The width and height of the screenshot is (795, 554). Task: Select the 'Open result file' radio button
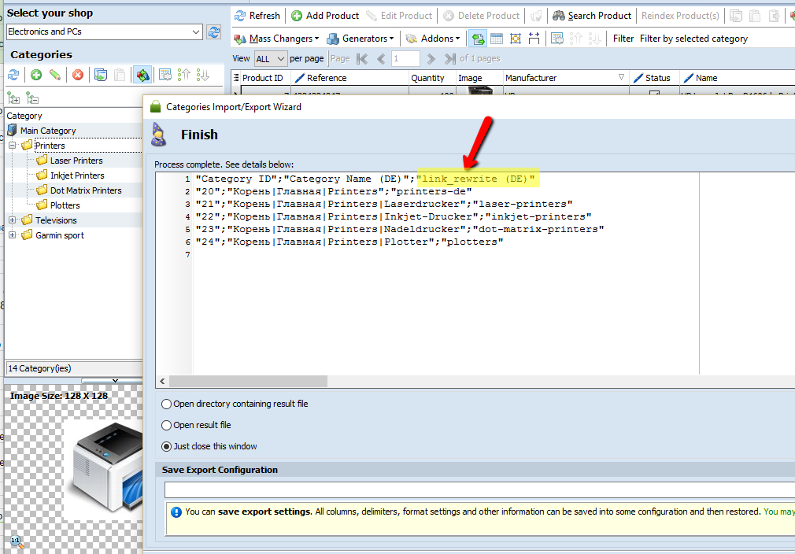pyautogui.click(x=166, y=425)
